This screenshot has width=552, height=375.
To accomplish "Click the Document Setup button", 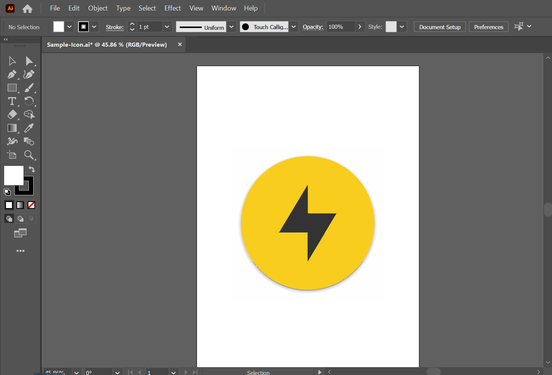I will pos(440,27).
